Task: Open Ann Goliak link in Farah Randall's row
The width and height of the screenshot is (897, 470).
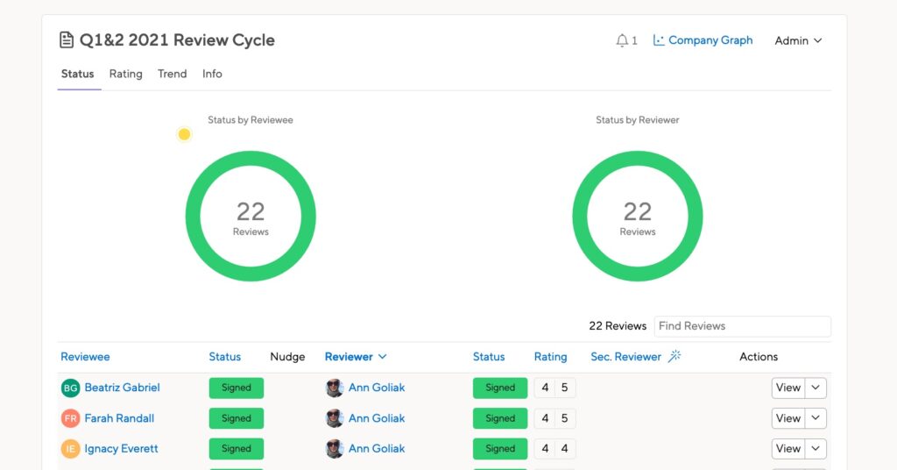Action: [377, 418]
